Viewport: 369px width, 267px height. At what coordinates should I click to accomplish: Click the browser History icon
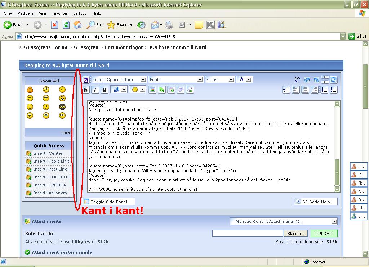[141, 25]
